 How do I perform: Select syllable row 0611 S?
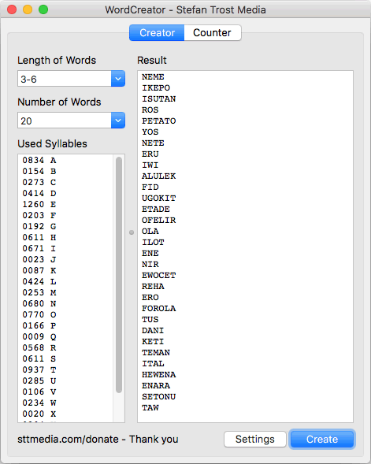[39, 358]
